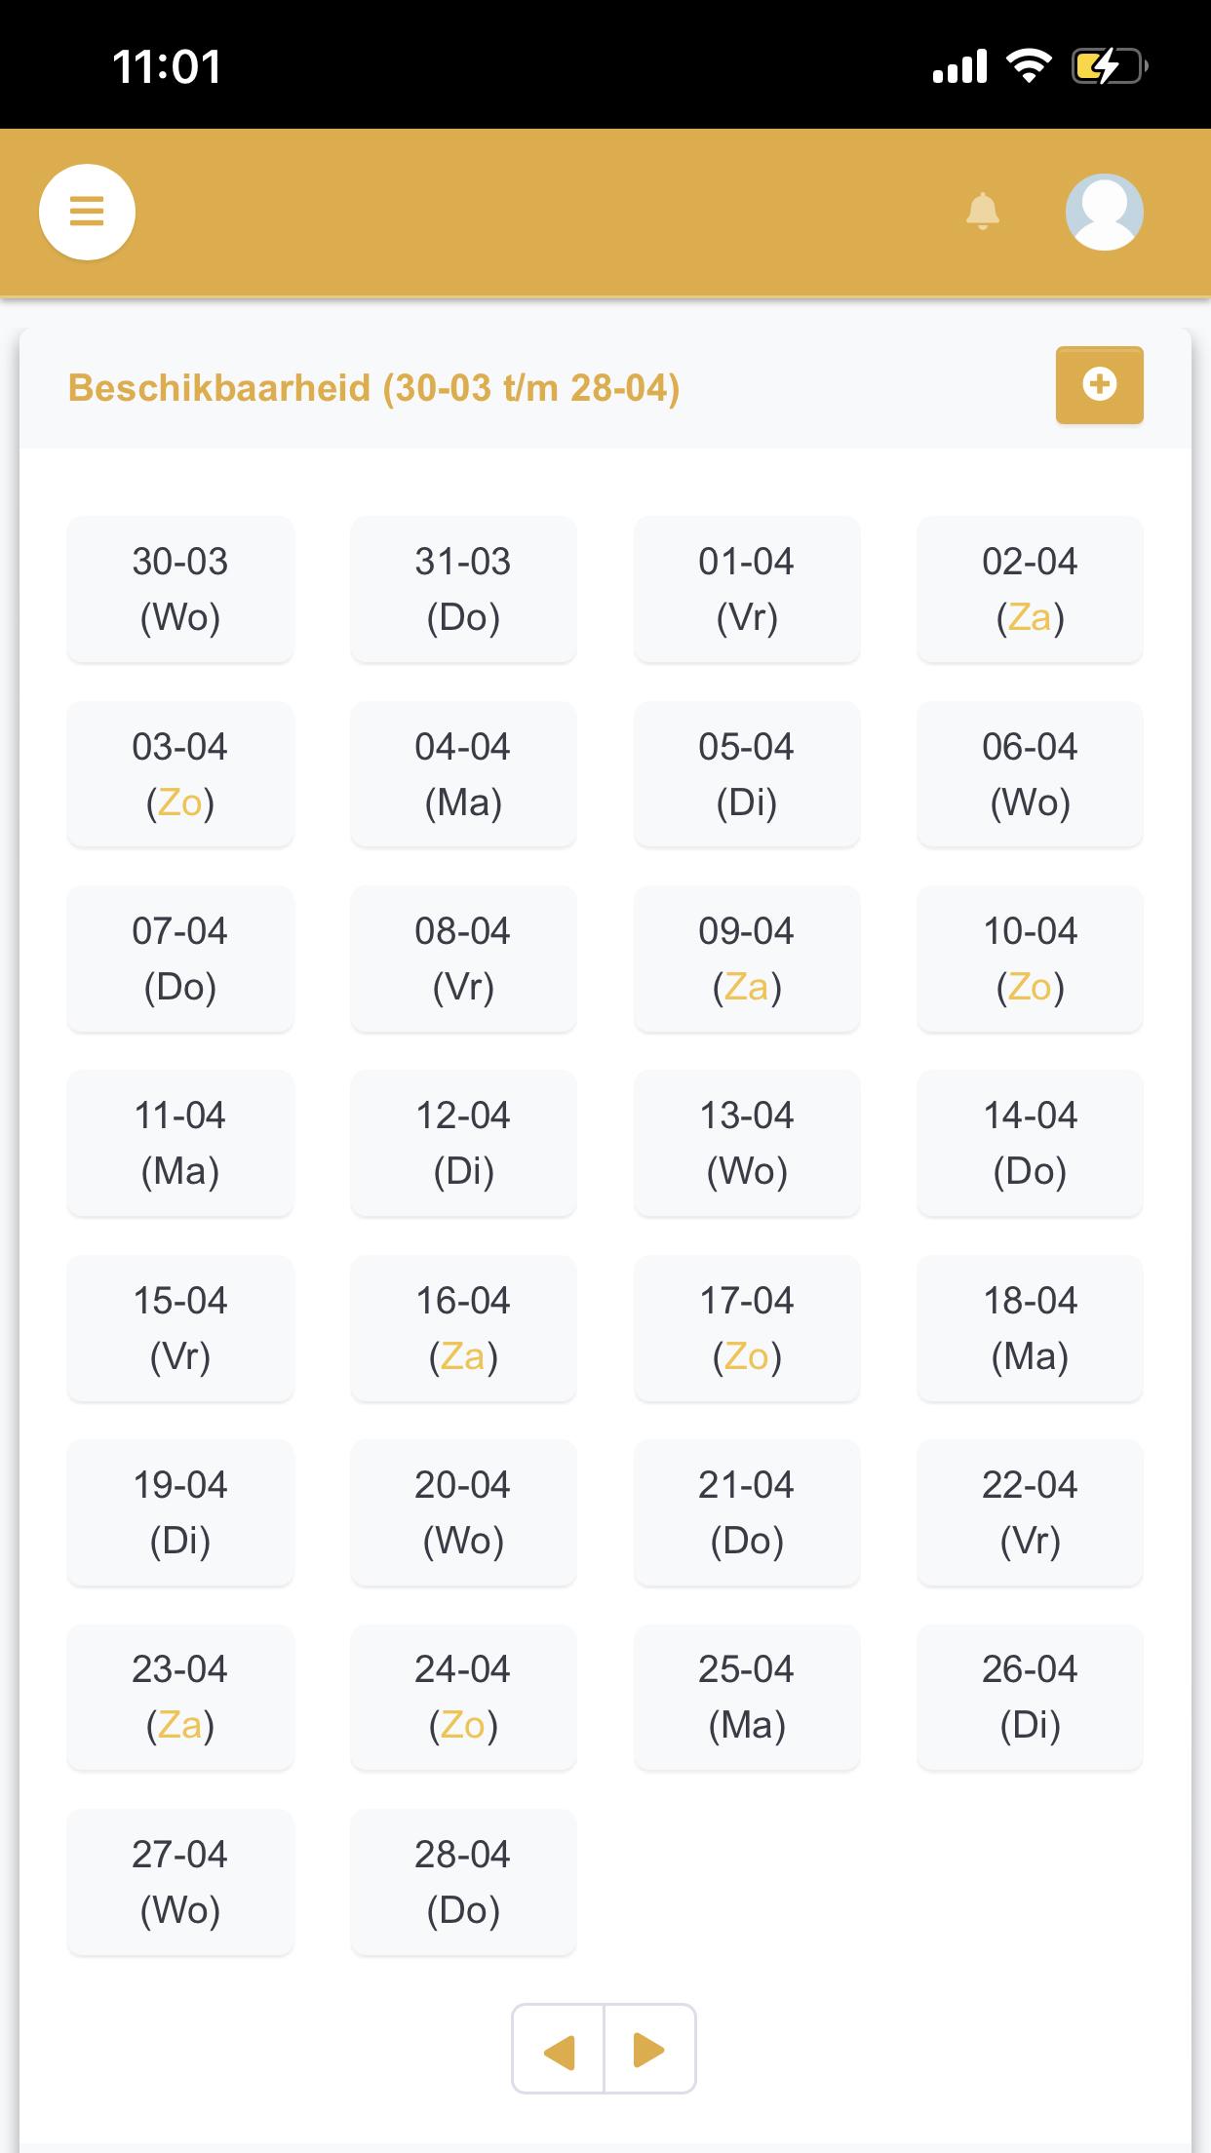
Task: Pick the 13-04 (Wo) date
Action: tap(747, 1143)
